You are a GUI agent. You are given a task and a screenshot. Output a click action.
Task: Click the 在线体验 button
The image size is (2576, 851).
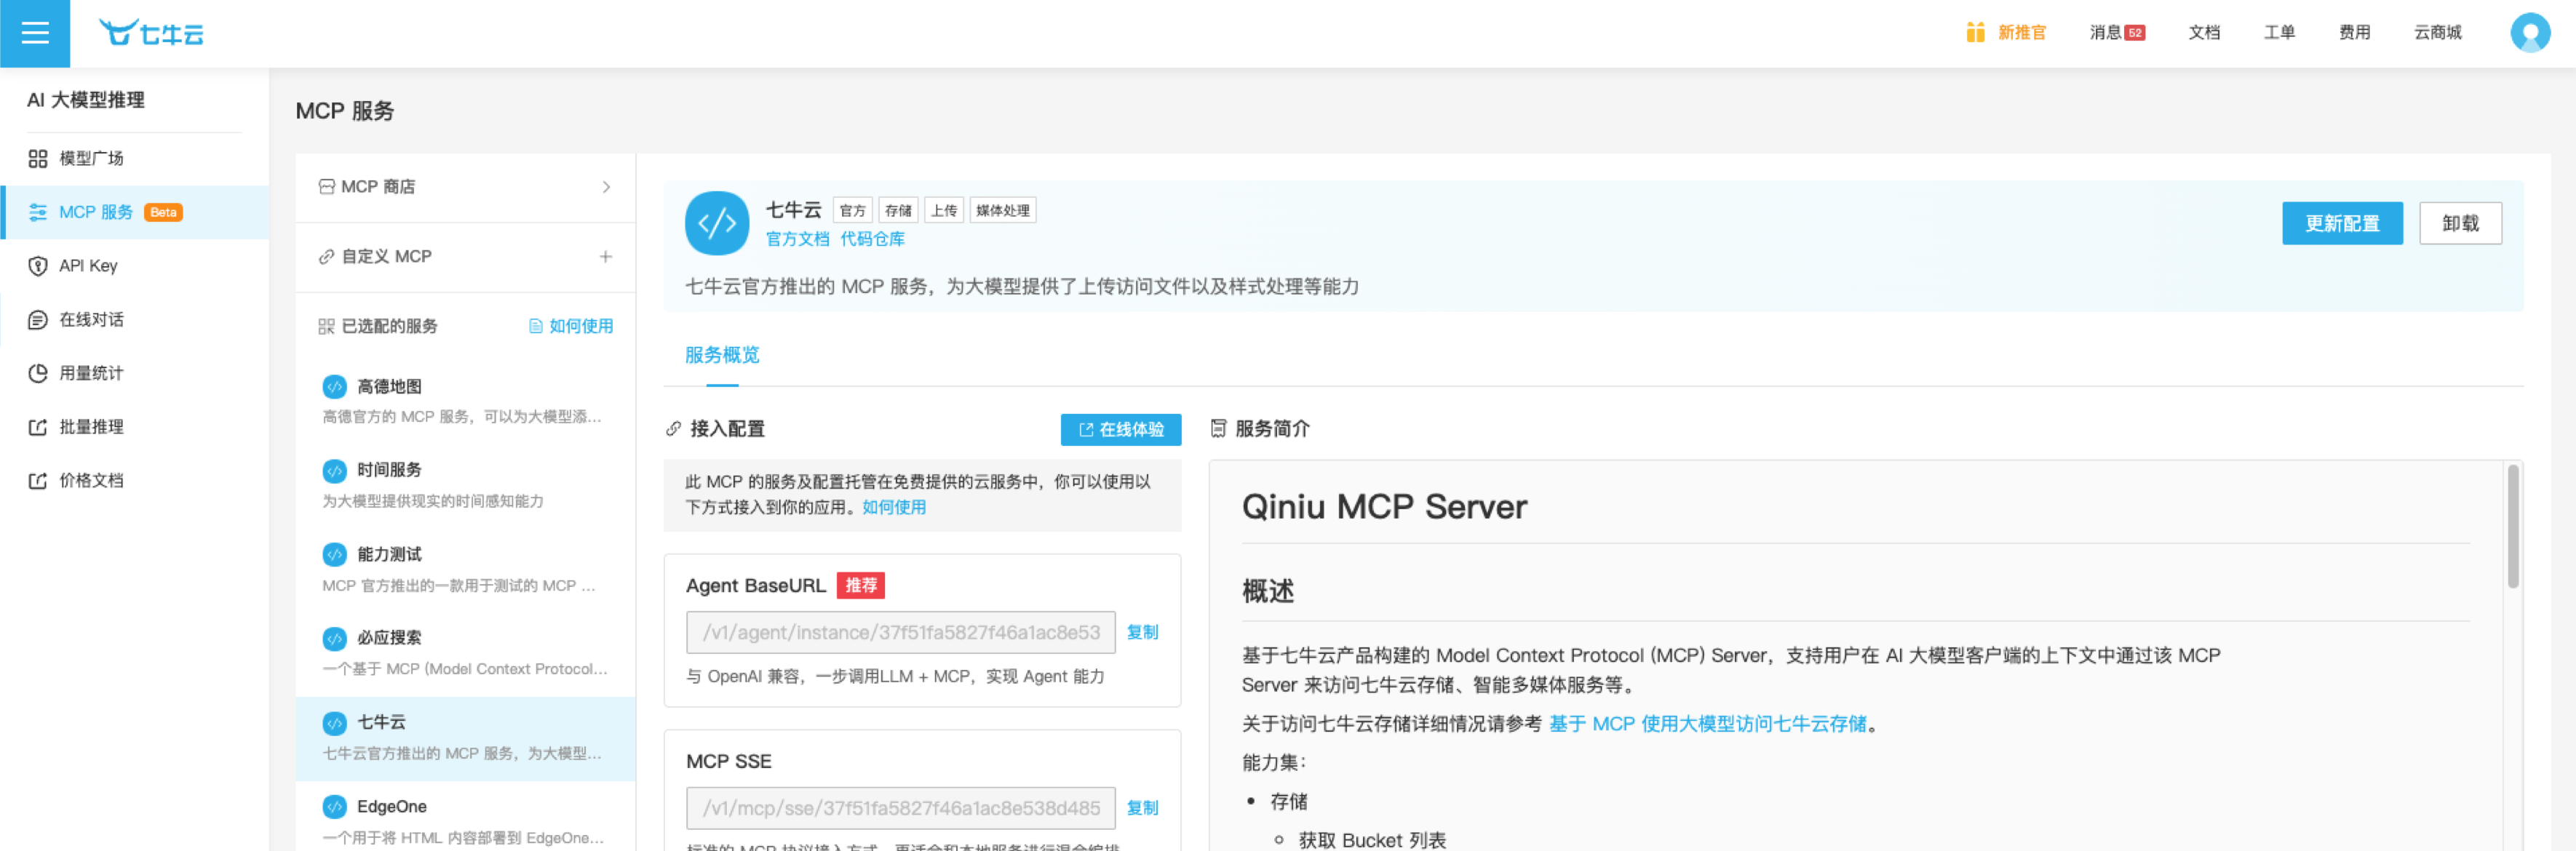1120,430
